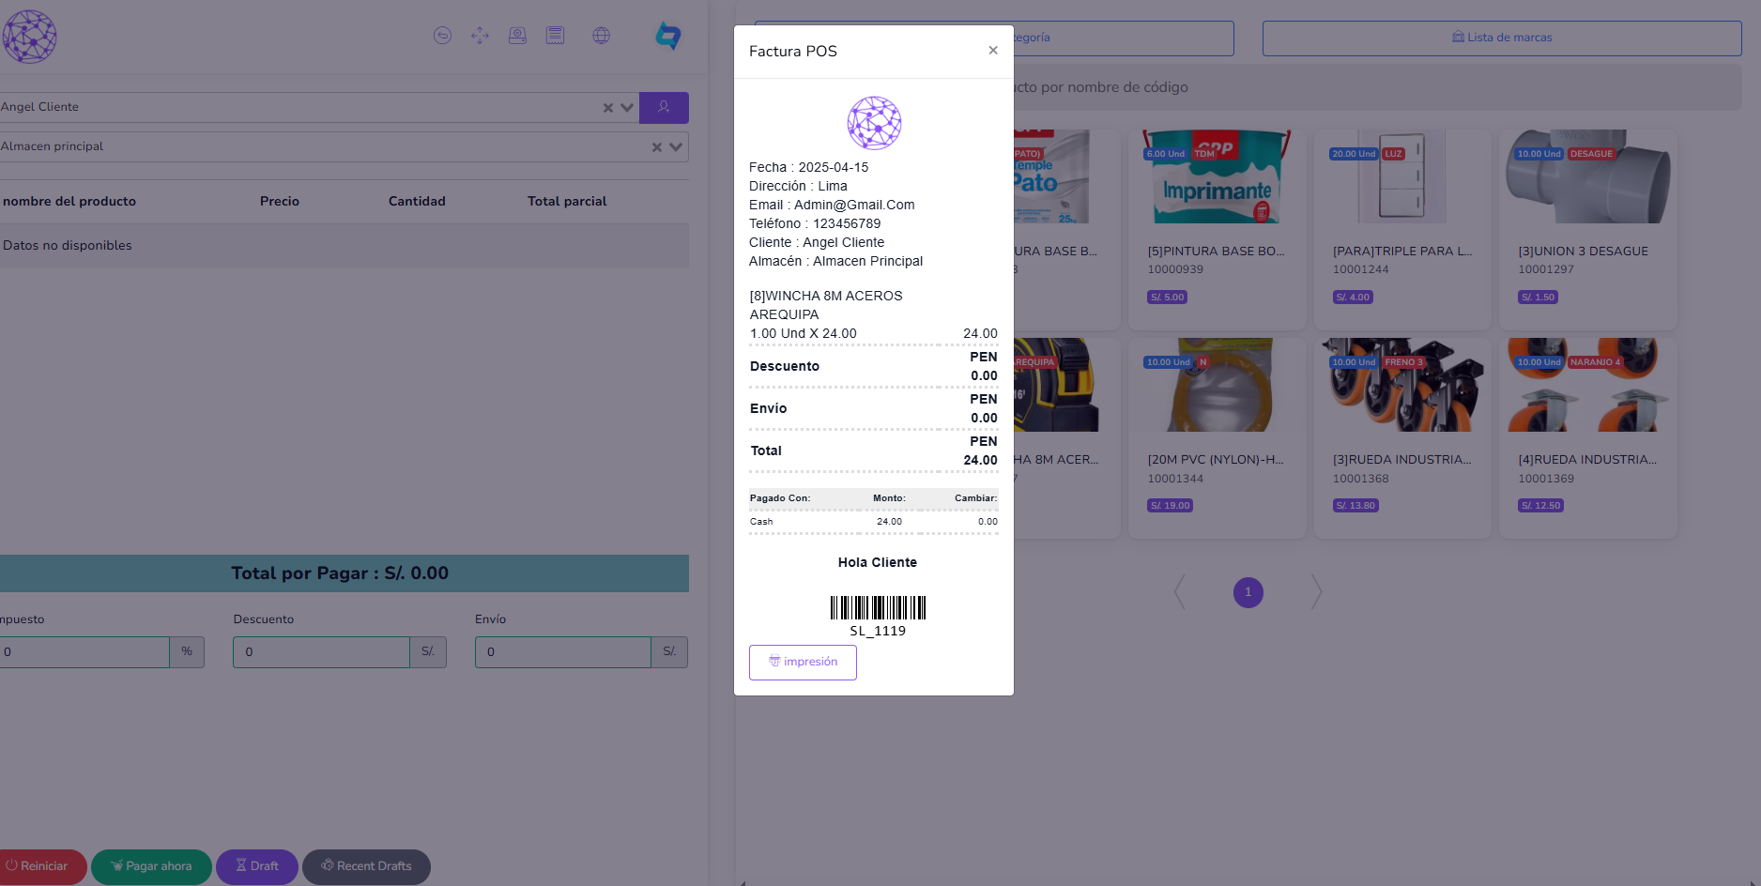Select the Temple Pato product card
Image resolution: width=1761 pixels, height=886 pixels.
[1066, 230]
